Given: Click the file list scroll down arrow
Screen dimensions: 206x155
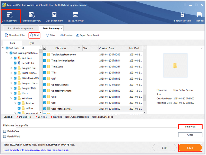Looking at the screenshot, I should 144,113.
